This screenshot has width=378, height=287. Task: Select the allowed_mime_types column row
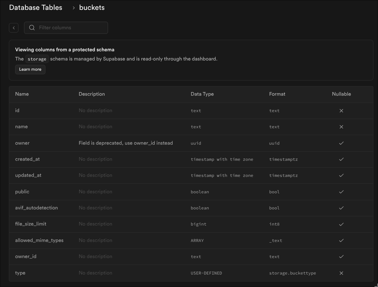pyautogui.click(x=39, y=240)
